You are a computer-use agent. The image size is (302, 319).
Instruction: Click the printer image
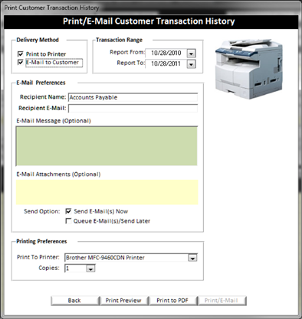coord(249,69)
